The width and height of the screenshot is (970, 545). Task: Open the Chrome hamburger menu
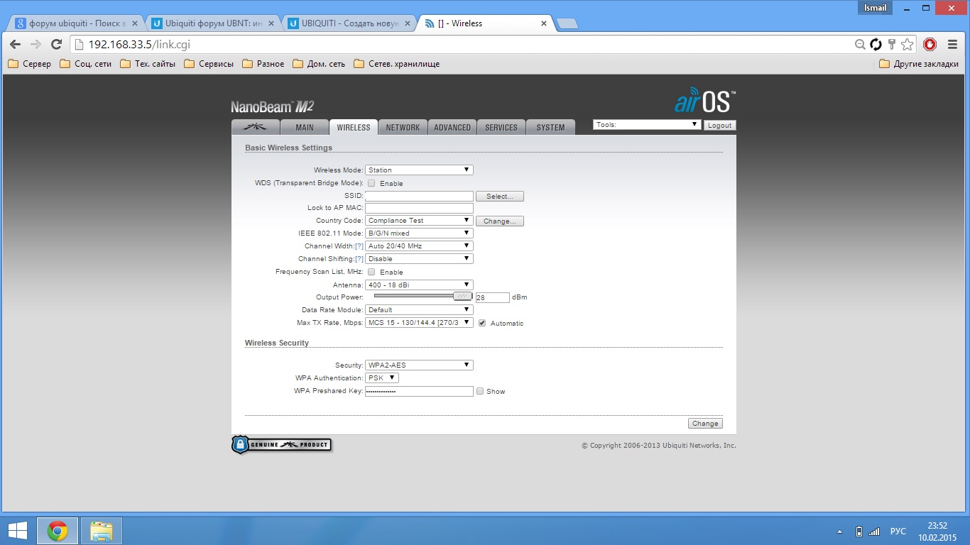point(952,45)
